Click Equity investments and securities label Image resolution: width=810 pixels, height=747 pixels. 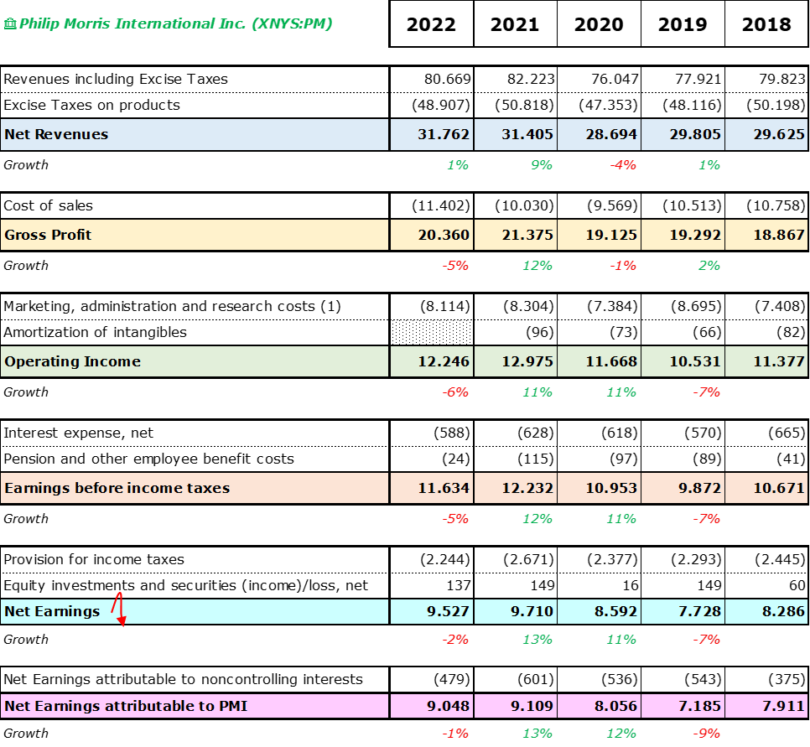185,585
